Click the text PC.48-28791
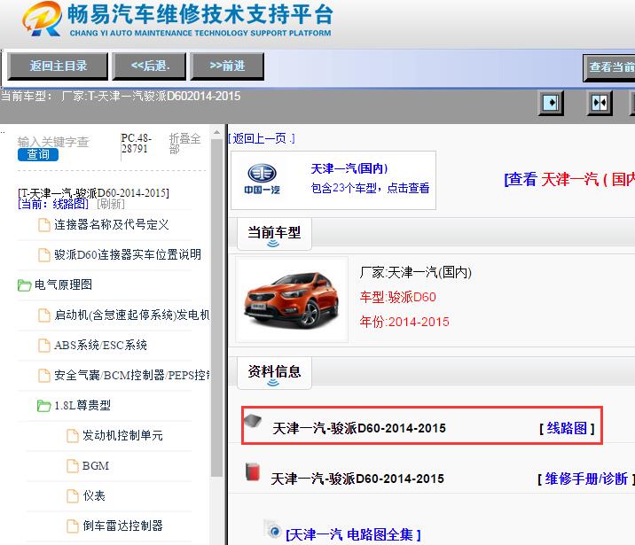 (136, 144)
